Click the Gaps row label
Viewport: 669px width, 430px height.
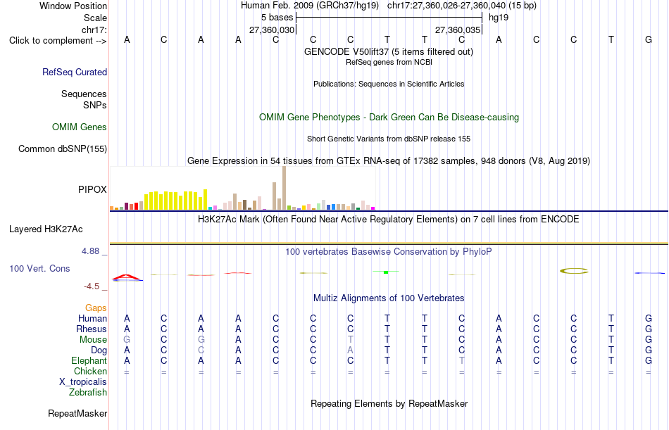96,308
